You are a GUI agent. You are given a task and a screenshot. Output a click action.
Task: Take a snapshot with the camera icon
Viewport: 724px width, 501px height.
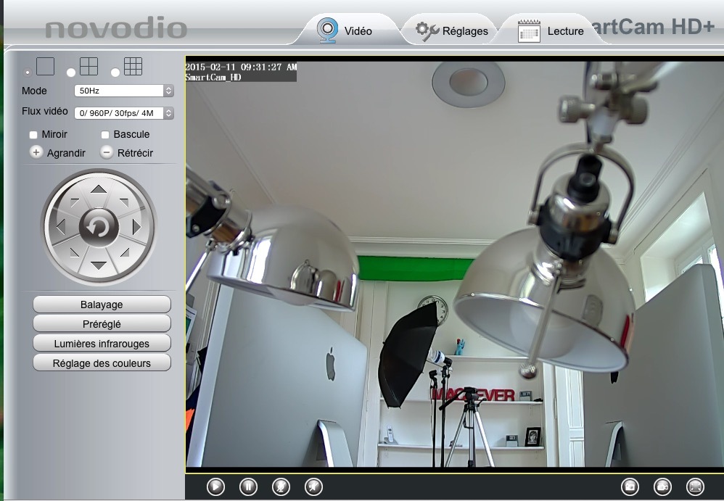point(630,486)
